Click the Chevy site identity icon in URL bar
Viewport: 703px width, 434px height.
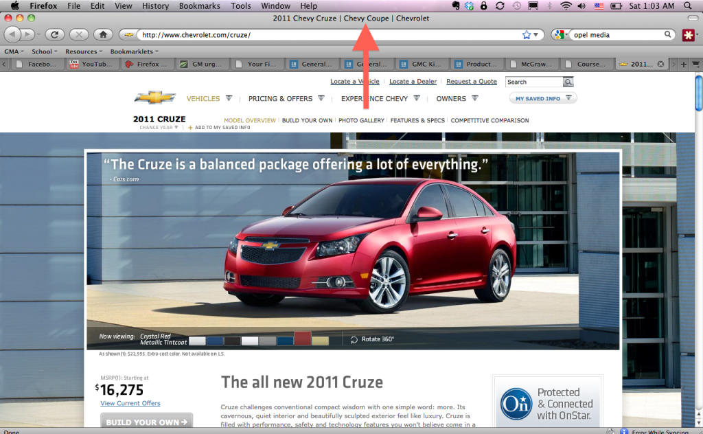tap(129, 34)
